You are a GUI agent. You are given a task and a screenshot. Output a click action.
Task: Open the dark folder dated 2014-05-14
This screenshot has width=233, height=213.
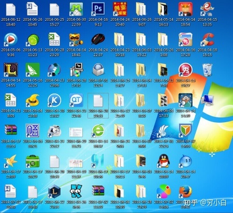[163, 9]
